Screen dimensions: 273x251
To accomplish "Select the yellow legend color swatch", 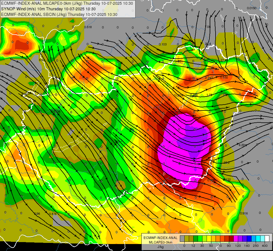I will pos(209,238).
